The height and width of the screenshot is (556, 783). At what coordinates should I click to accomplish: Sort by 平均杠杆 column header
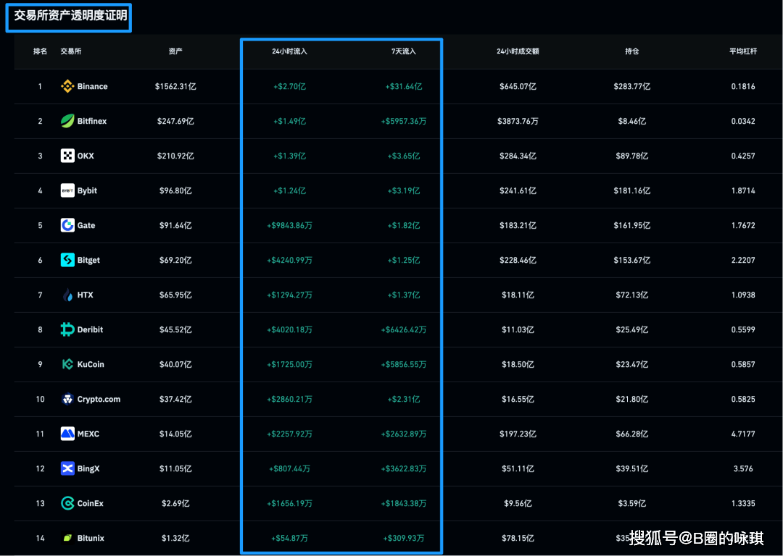[743, 51]
